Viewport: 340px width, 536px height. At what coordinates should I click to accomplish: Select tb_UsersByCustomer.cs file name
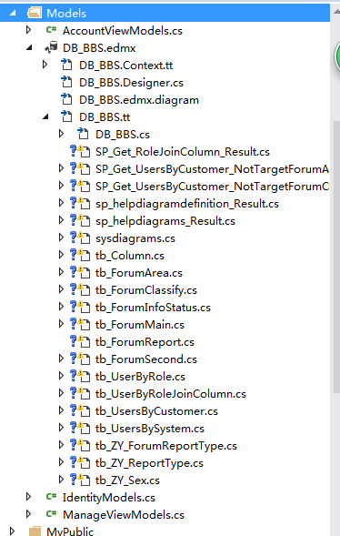tap(156, 411)
